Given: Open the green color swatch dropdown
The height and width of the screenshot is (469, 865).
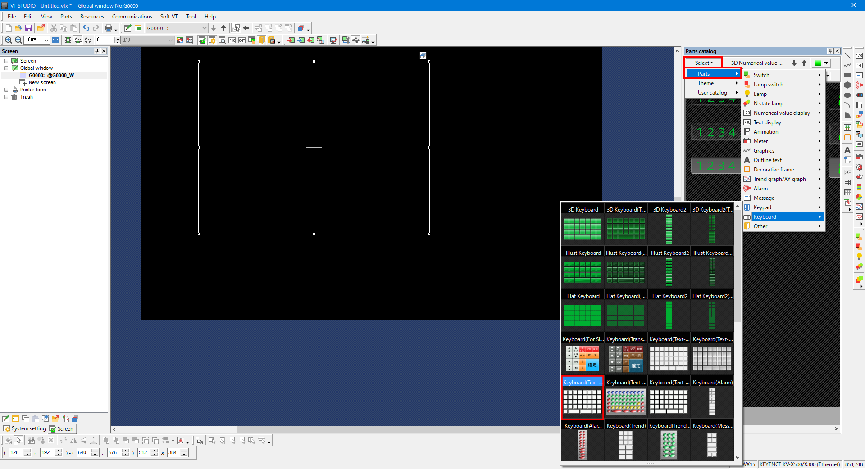Looking at the screenshot, I should point(826,63).
